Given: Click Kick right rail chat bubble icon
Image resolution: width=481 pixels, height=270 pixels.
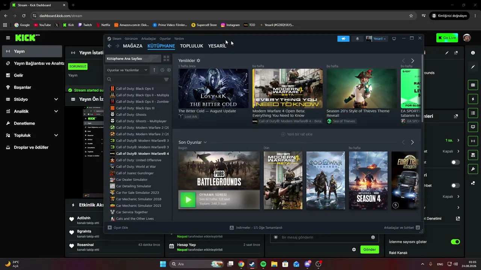Looking at the screenshot, I should [x=473, y=127].
